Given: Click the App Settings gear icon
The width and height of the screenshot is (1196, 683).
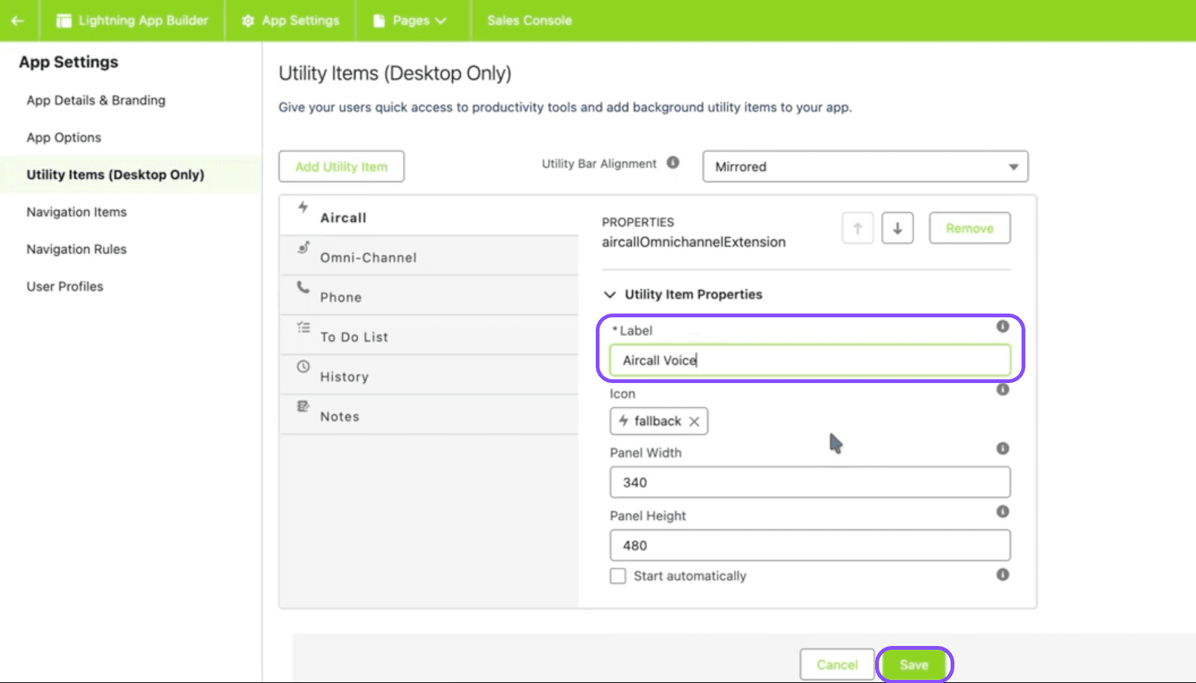Looking at the screenshot, I should tap(248, 20).
